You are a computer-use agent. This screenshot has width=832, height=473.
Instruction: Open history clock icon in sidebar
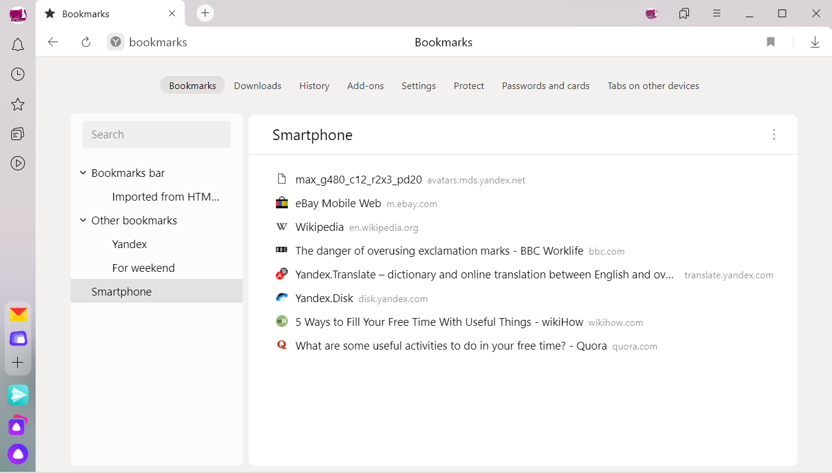(18, 74)
